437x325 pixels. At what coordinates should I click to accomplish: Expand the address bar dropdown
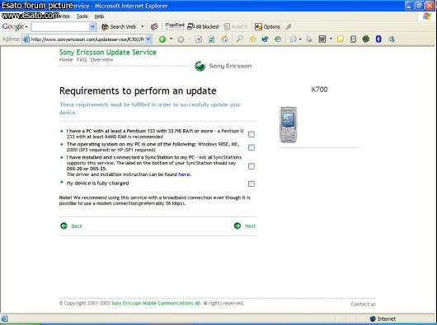point(148,39)
